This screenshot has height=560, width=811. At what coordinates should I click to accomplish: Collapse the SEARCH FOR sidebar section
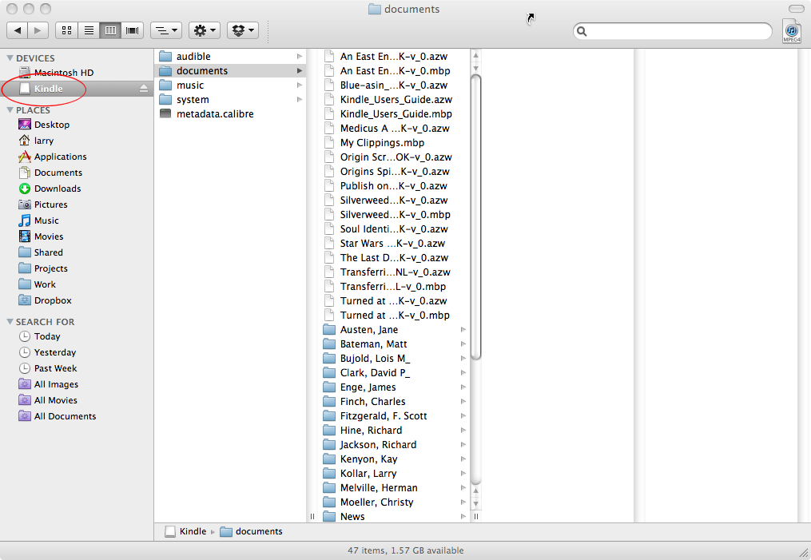(x=10, y=322)
